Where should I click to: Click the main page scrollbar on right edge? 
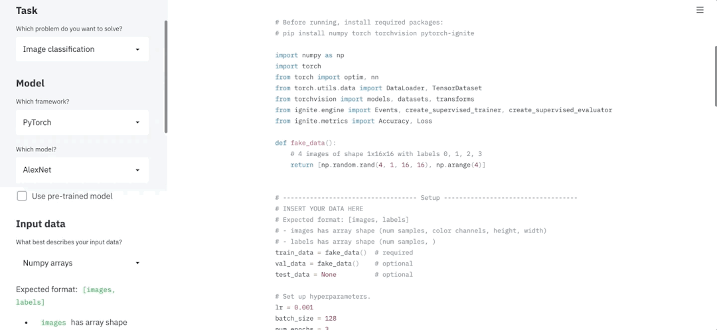[x=715, y=76]
